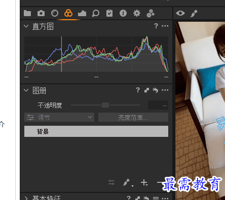
Task: Click the orange marker line in histogram
Action: tap(61, 54)
